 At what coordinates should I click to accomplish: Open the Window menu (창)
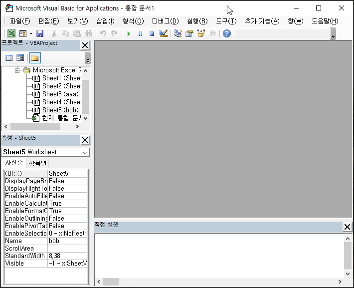[x=295, y=21]
